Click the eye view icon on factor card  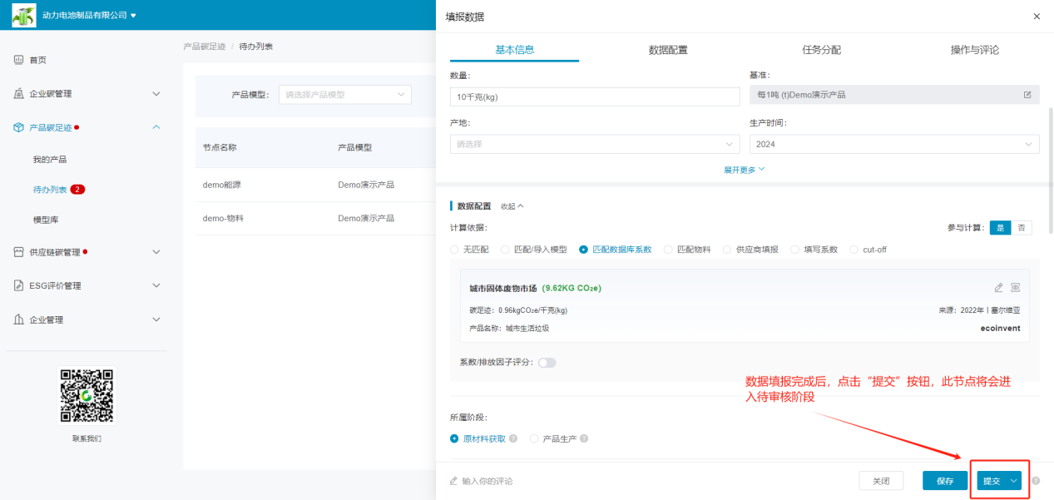pos(1015,288)
